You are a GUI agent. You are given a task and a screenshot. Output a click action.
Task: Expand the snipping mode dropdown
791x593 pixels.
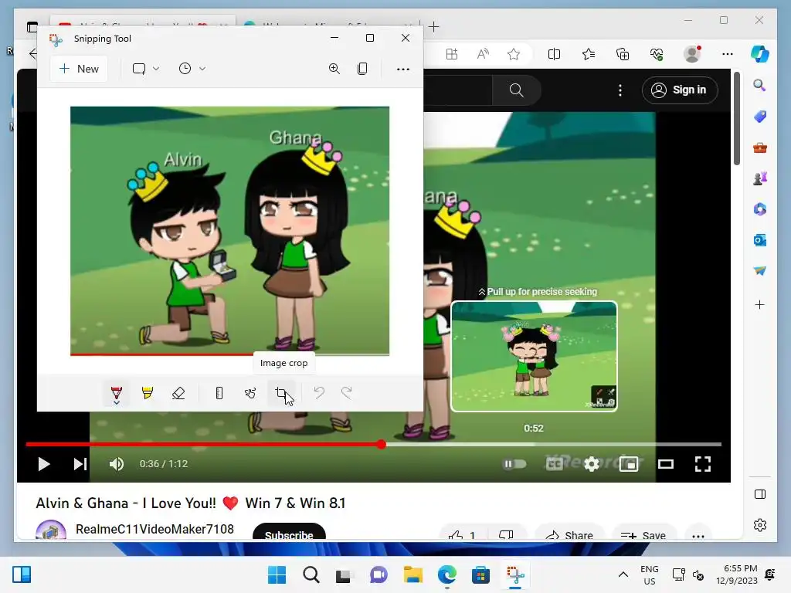click(156, 69)
